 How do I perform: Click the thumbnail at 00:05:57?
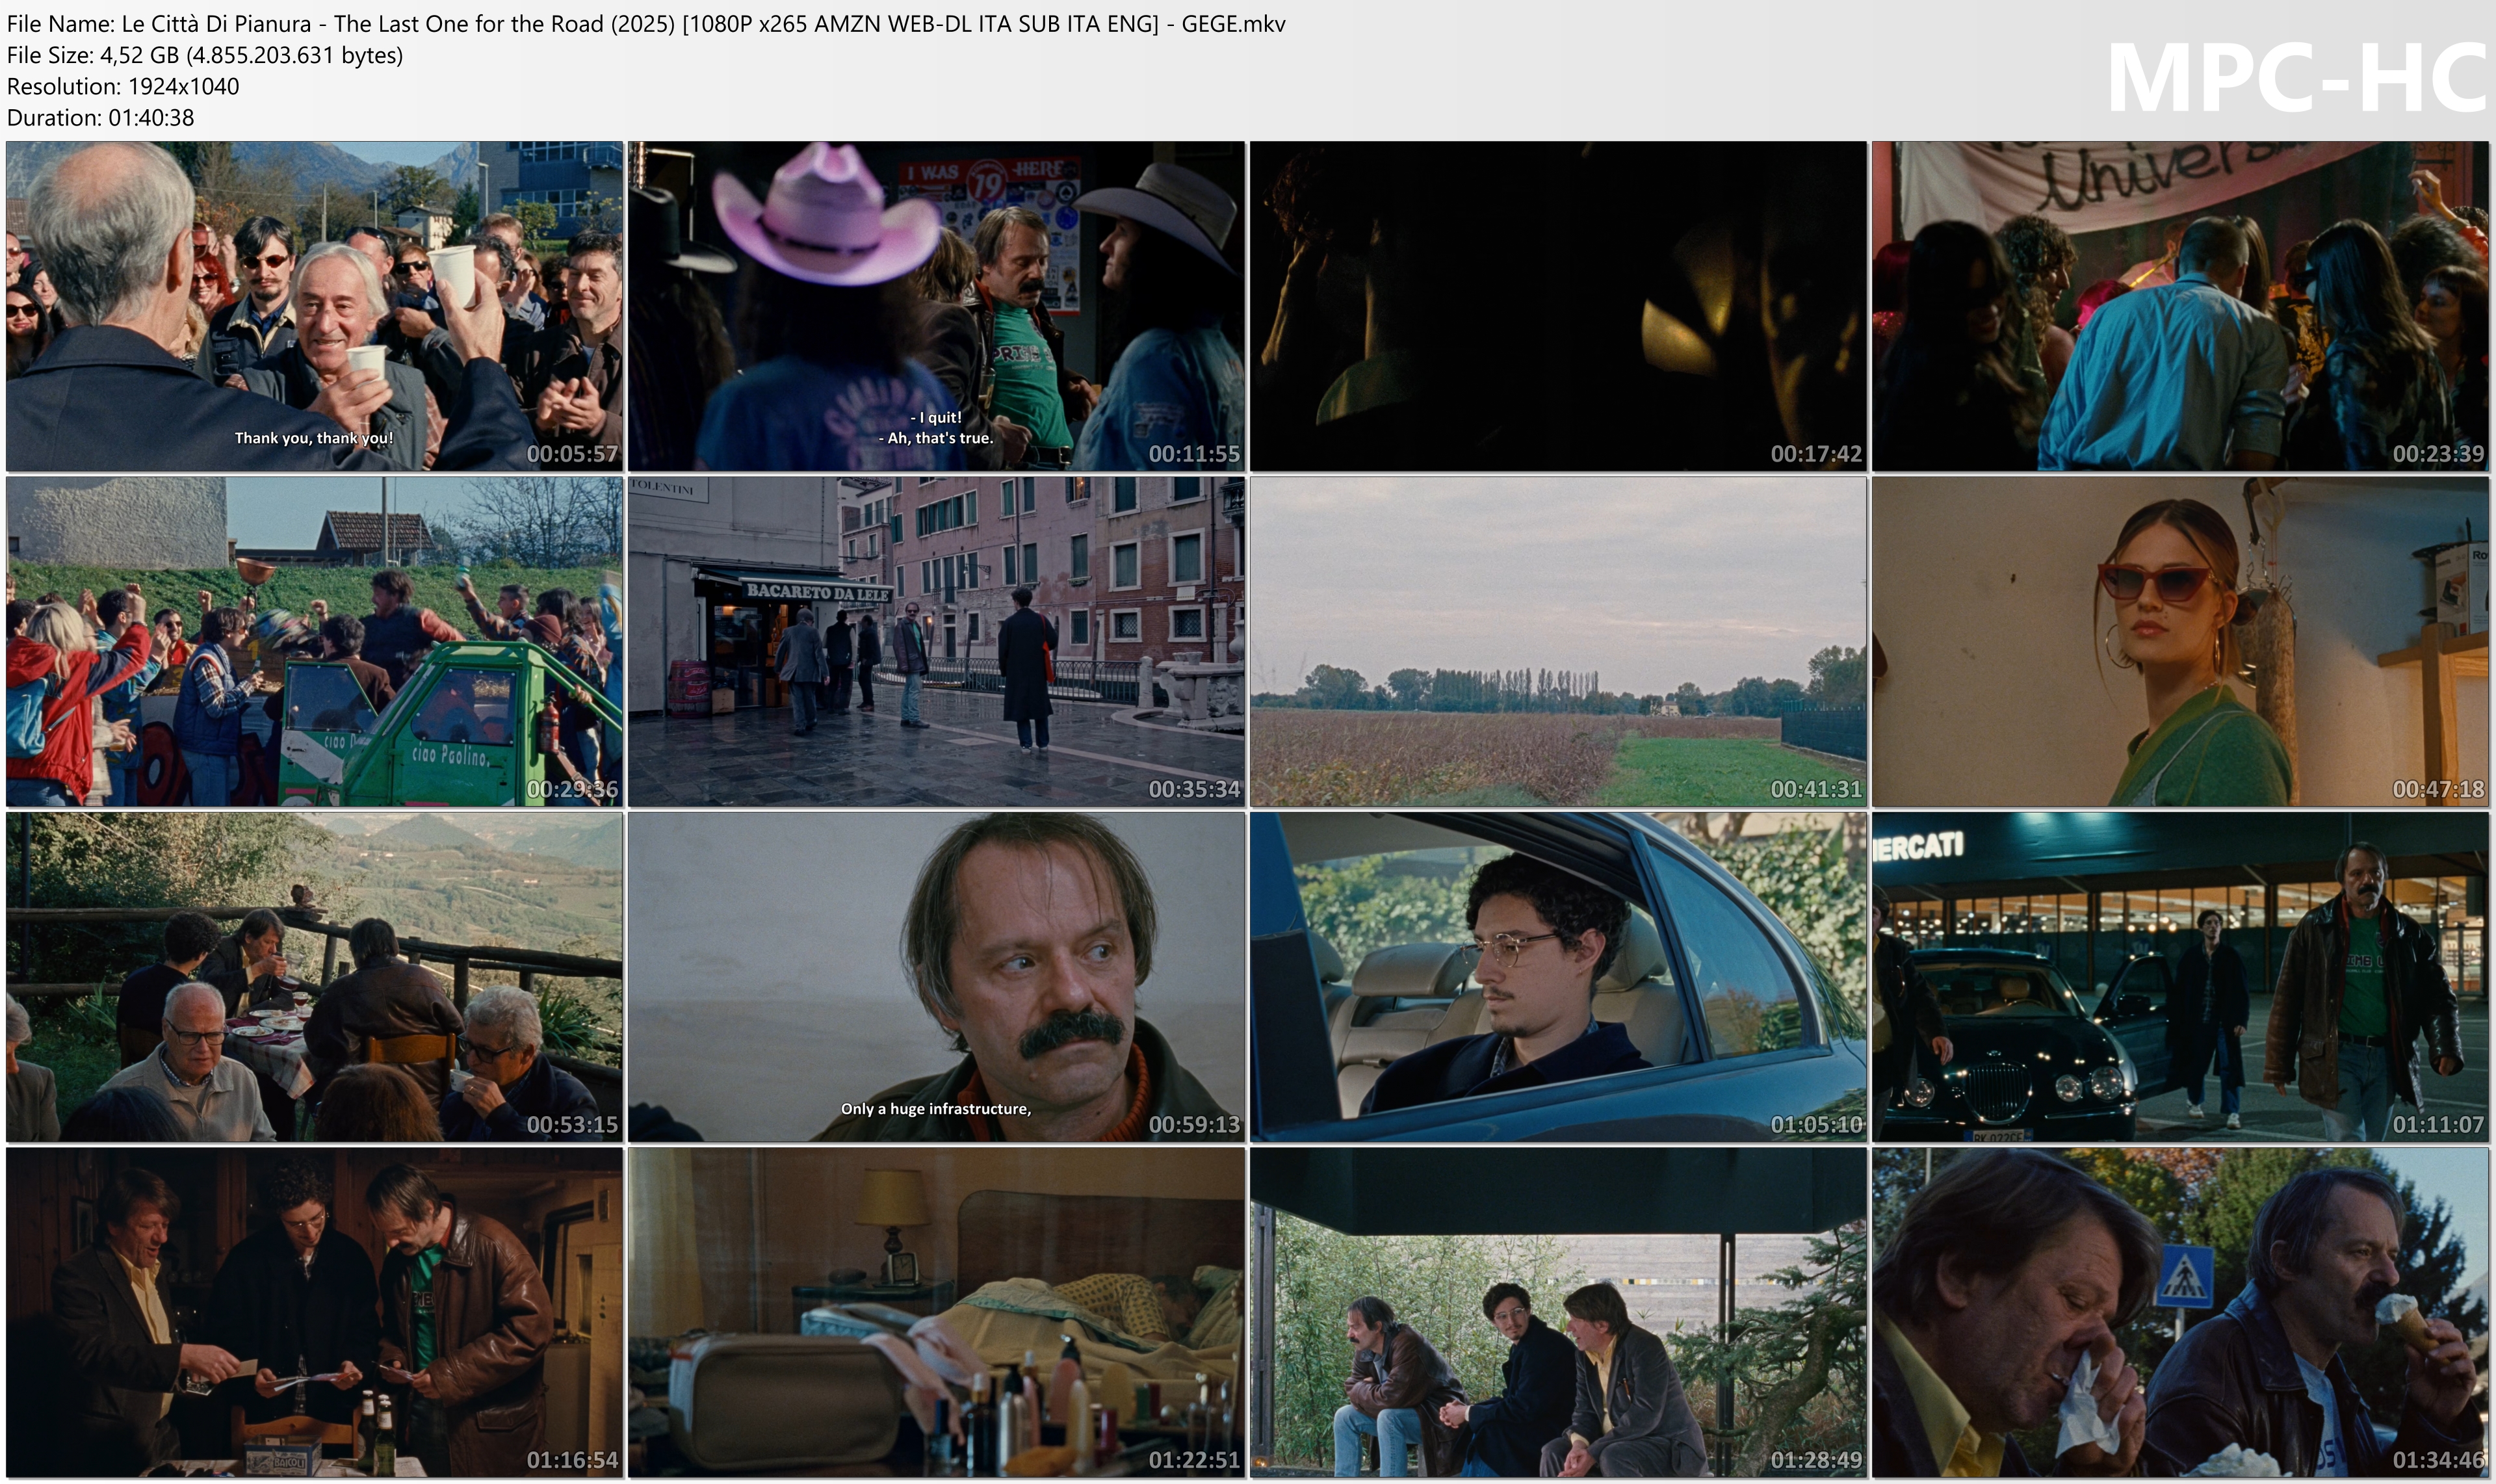pos(314,305)
